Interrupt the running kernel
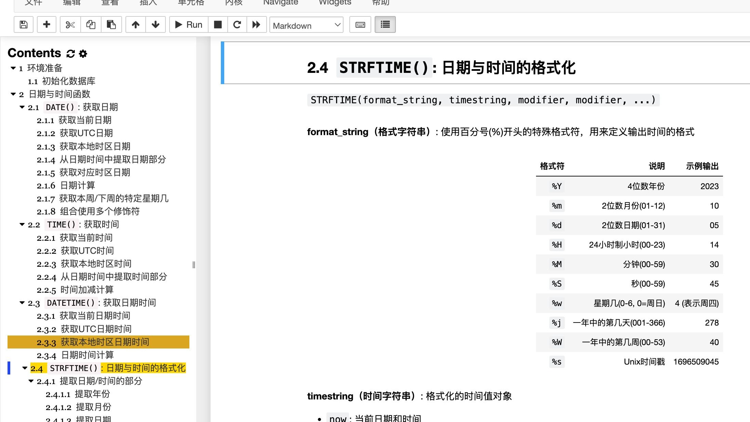The height and width of the screenshot is (422, 750). point(217,24)
